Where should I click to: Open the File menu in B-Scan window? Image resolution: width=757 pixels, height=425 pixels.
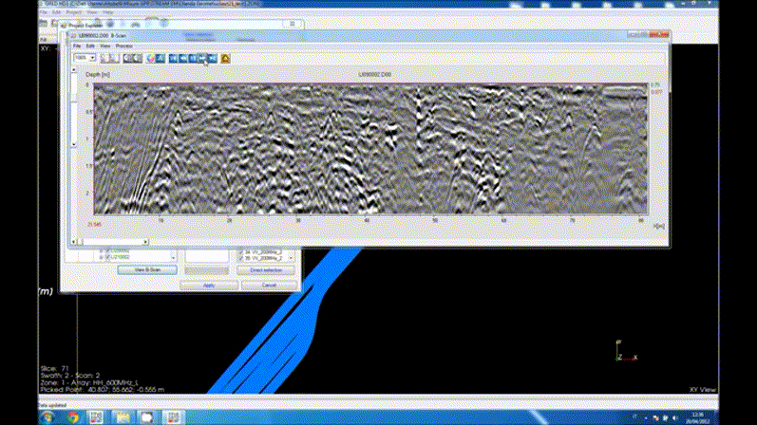tap(77, 46)
